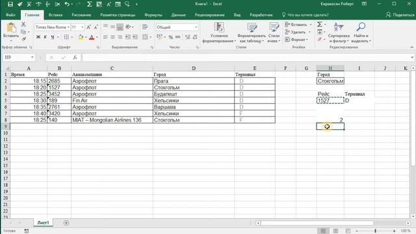Screen dimensions: 416x234
Task: Open the font size dropdown
Action: click(x=83, y=27)
